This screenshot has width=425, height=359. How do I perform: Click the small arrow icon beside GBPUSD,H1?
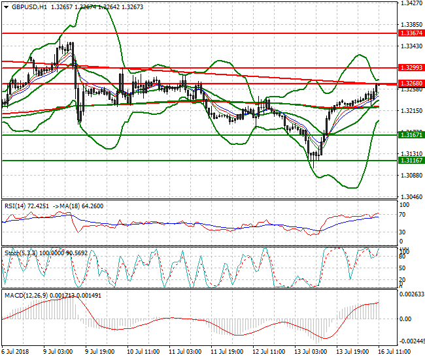coord(5,7)
